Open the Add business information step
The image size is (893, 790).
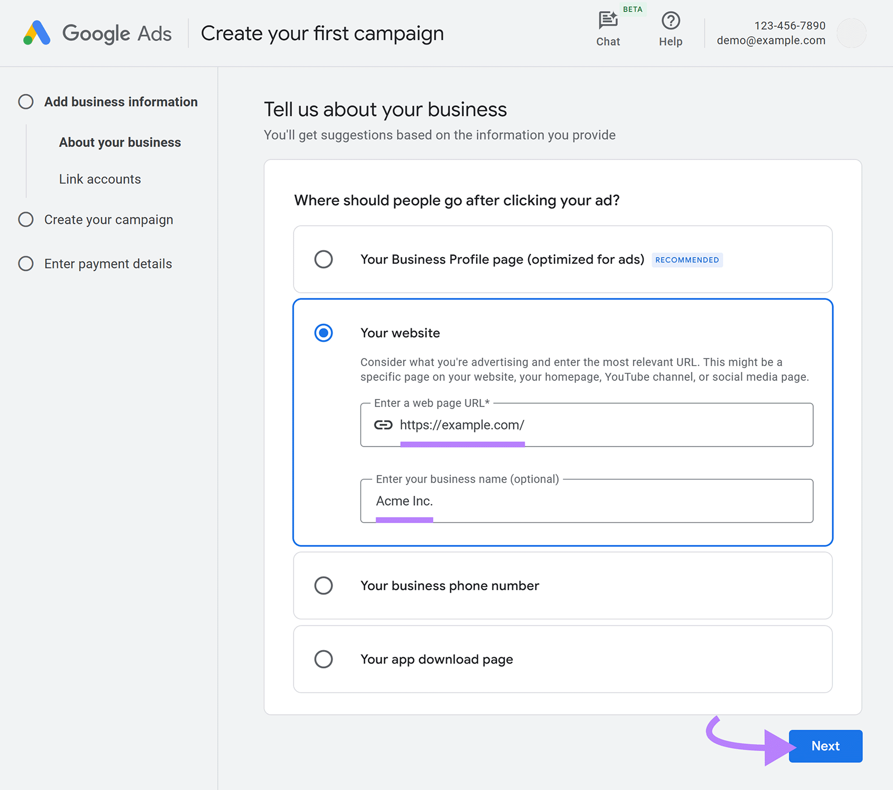(121, 102)
